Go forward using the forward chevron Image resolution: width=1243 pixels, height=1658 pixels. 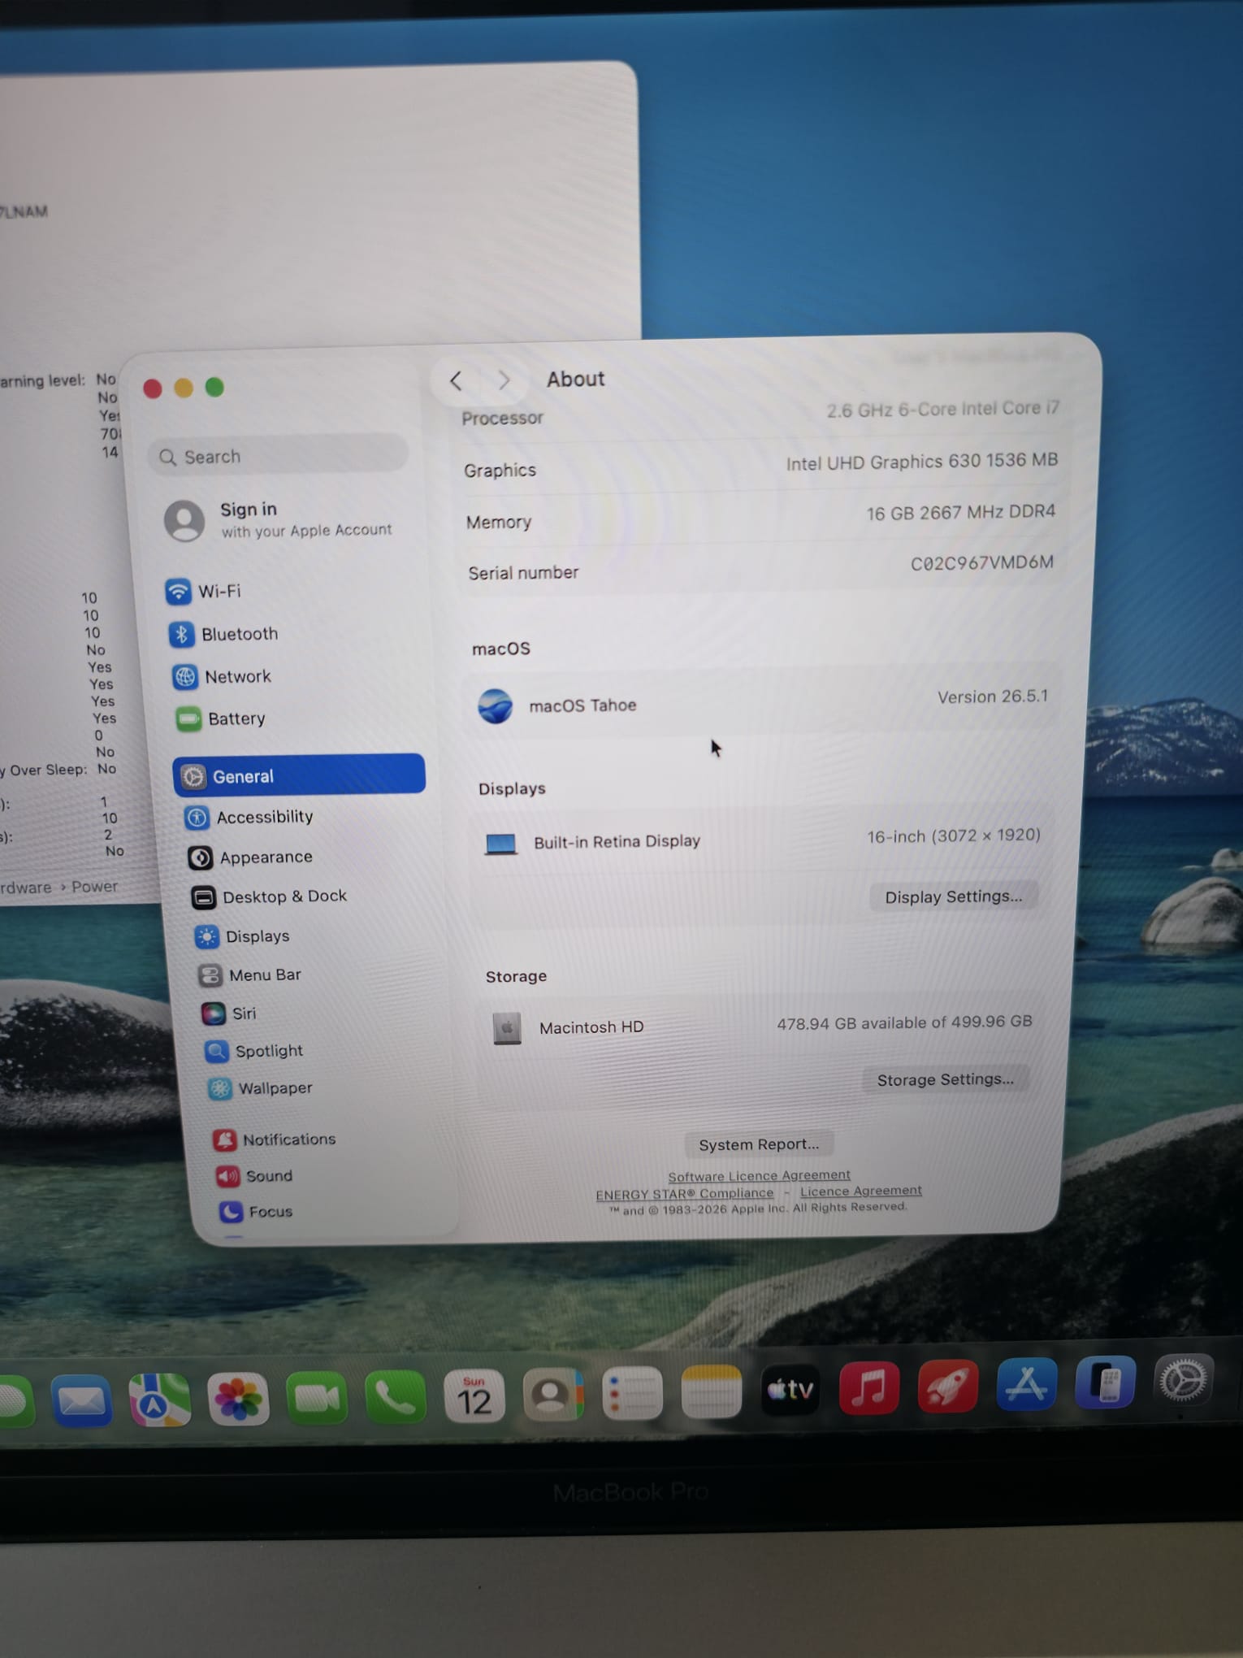click(504, 380)
